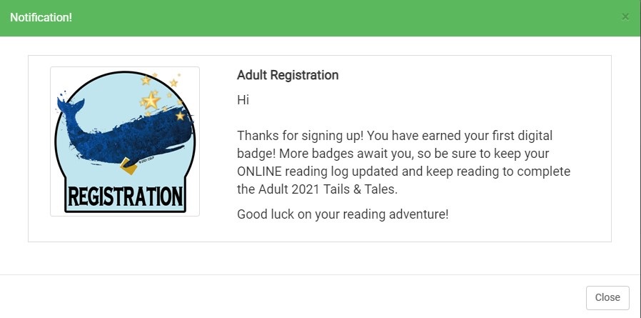641x318 pixels.
Task: Click the large gold star on the badge
Action: (151, 100)
